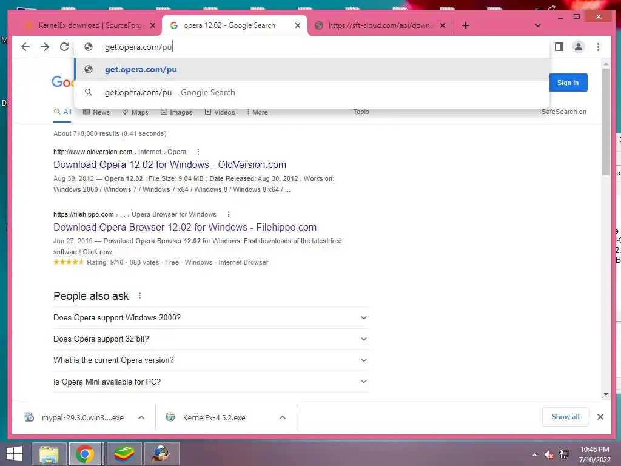The width and height of the screenshot is (621, 466).
Task: Click the Google logo
Action: pyautogui.click(x=63, y=82)
